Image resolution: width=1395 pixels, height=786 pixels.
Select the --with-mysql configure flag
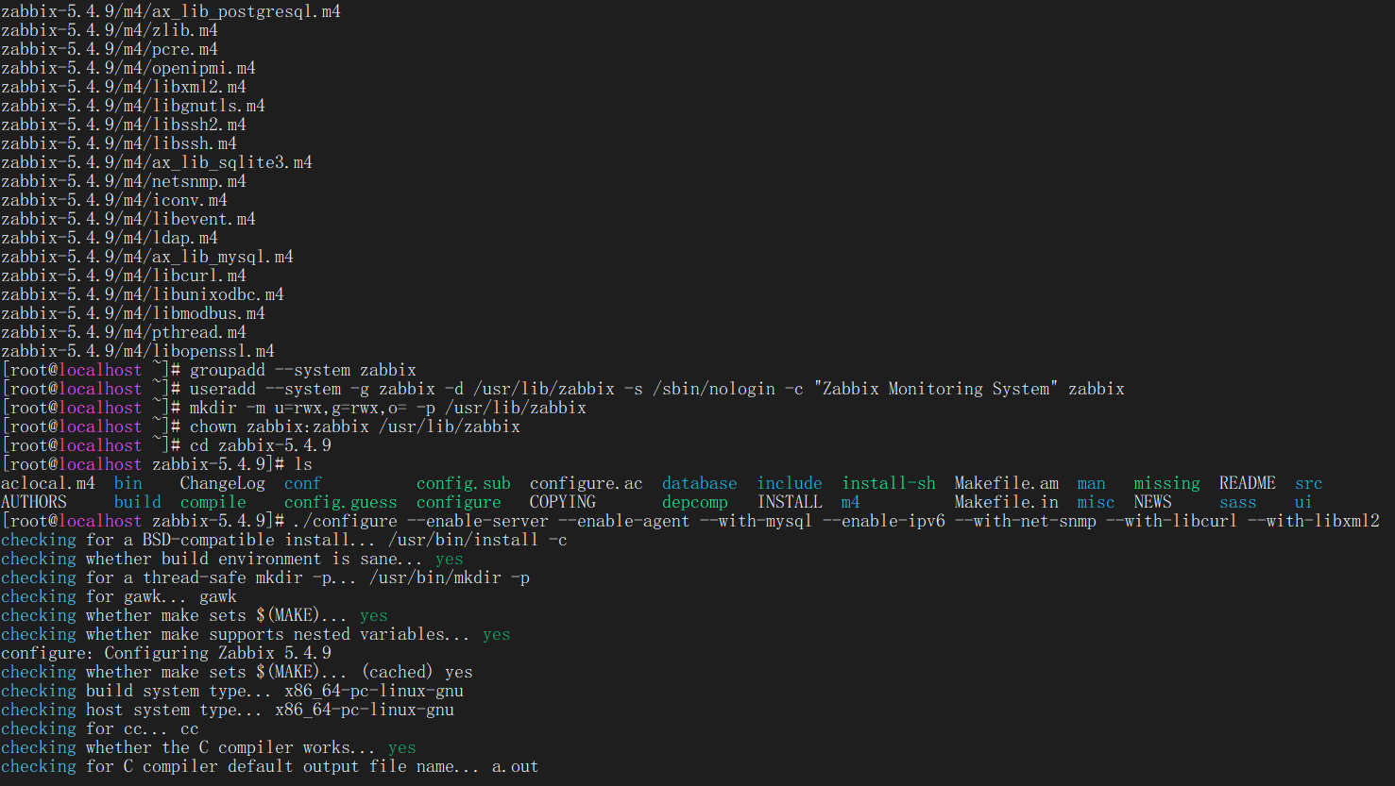point(755,520)
